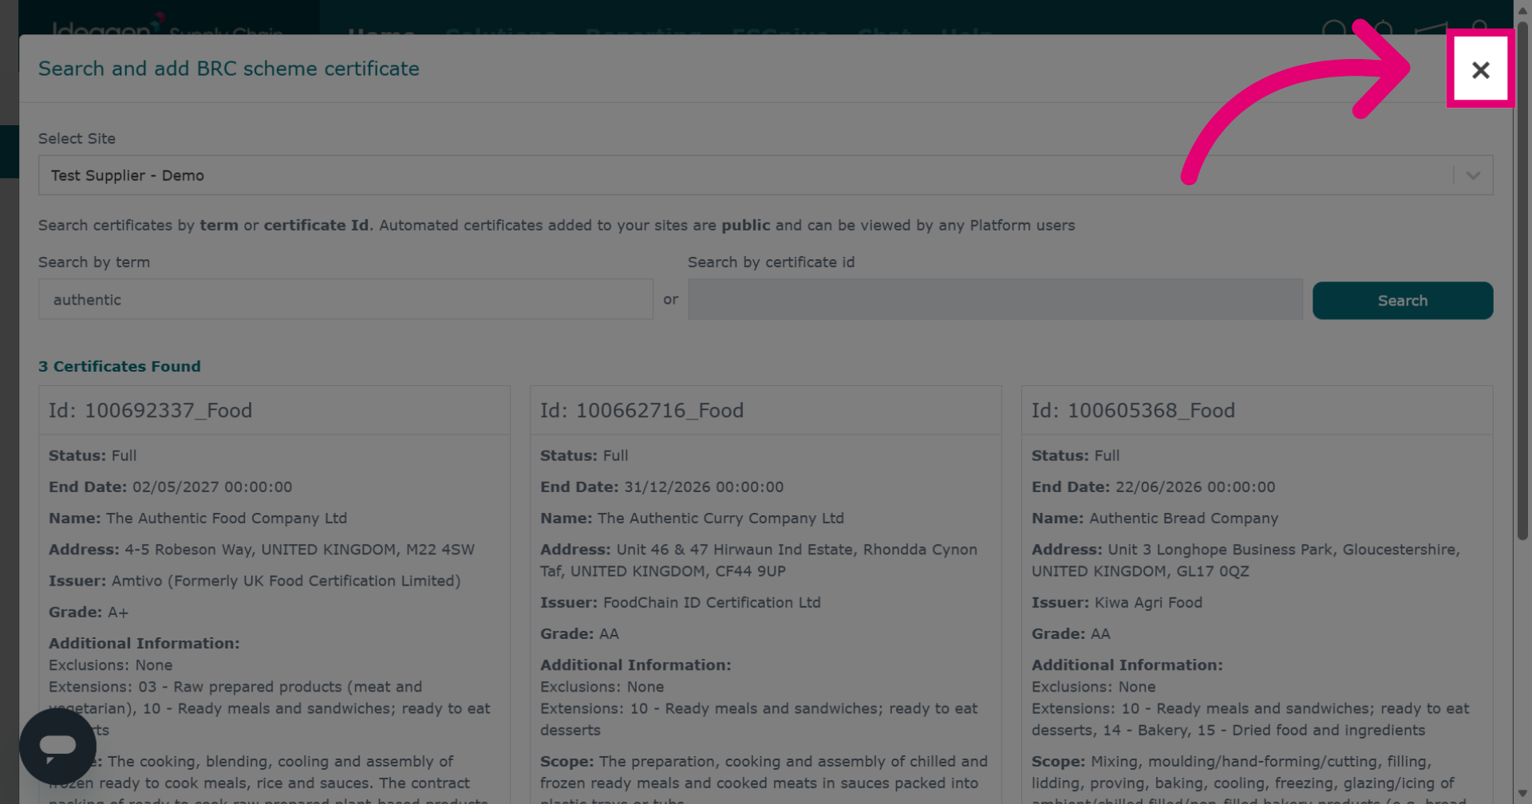Click End Date 31/12/2026 00:00:00
Viewport: 1532px width, 804px height.
(661, 487)
